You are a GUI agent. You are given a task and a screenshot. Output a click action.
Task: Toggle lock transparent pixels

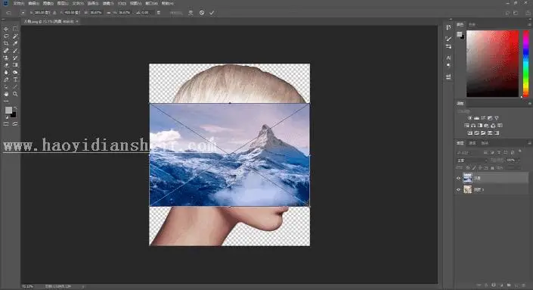468,168
